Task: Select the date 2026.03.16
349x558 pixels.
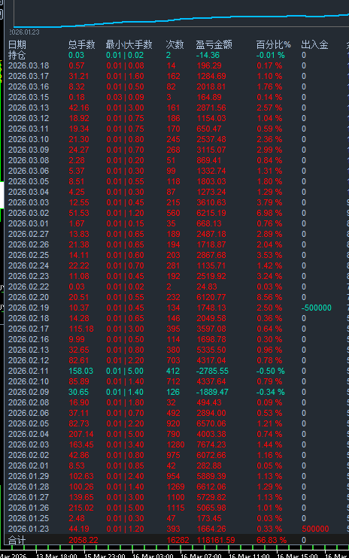Action: [x=29, y=86]
